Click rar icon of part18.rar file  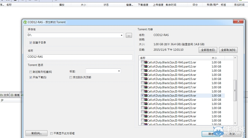click(x=146, y=91)
